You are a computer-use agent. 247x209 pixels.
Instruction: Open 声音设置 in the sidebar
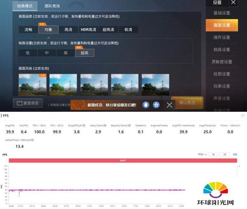[221, 99]
